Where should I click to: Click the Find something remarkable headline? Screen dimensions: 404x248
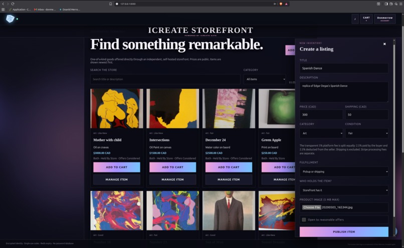click(176, 44)
